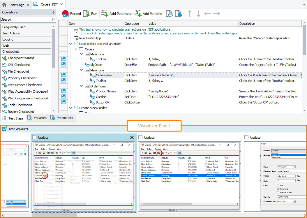Viewport: 307px width, 218px height.
Task: Click the Add Parameter toolbar icon
Action: click(105, 13)
